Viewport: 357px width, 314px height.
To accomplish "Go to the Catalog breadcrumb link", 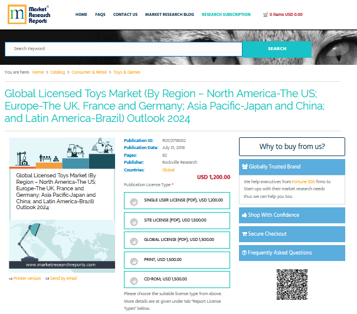I will click(58, 72).
